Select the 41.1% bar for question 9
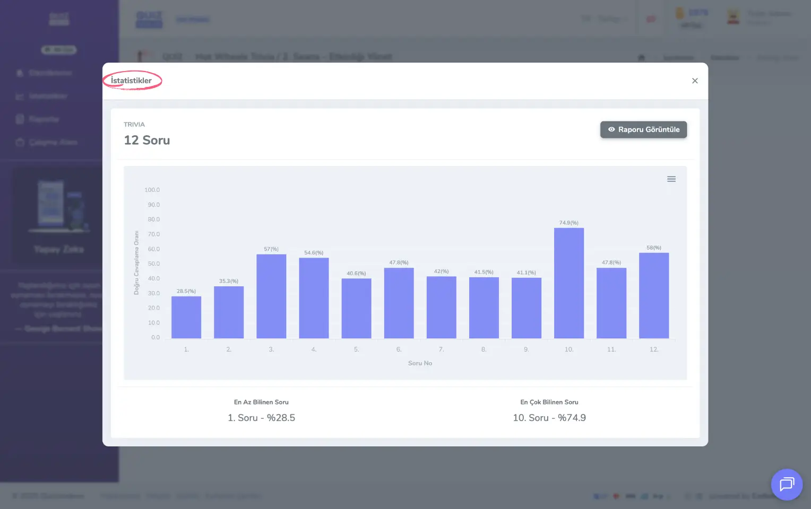Screen dimensions: 811x509 (526, 308)
